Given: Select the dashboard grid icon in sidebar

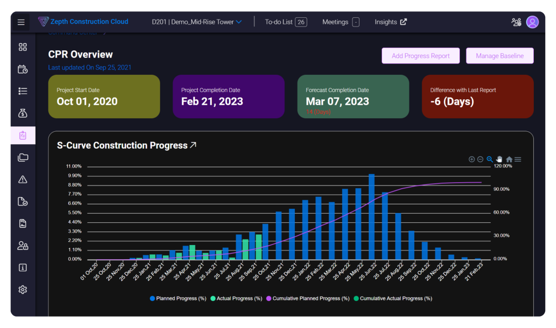Looking at the screenshot, I should click(22, 47).
